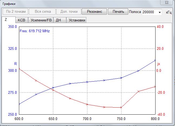Click the Fres: 619.712 MHz label
Screen dimensions: 175x126
coord(35,31)
